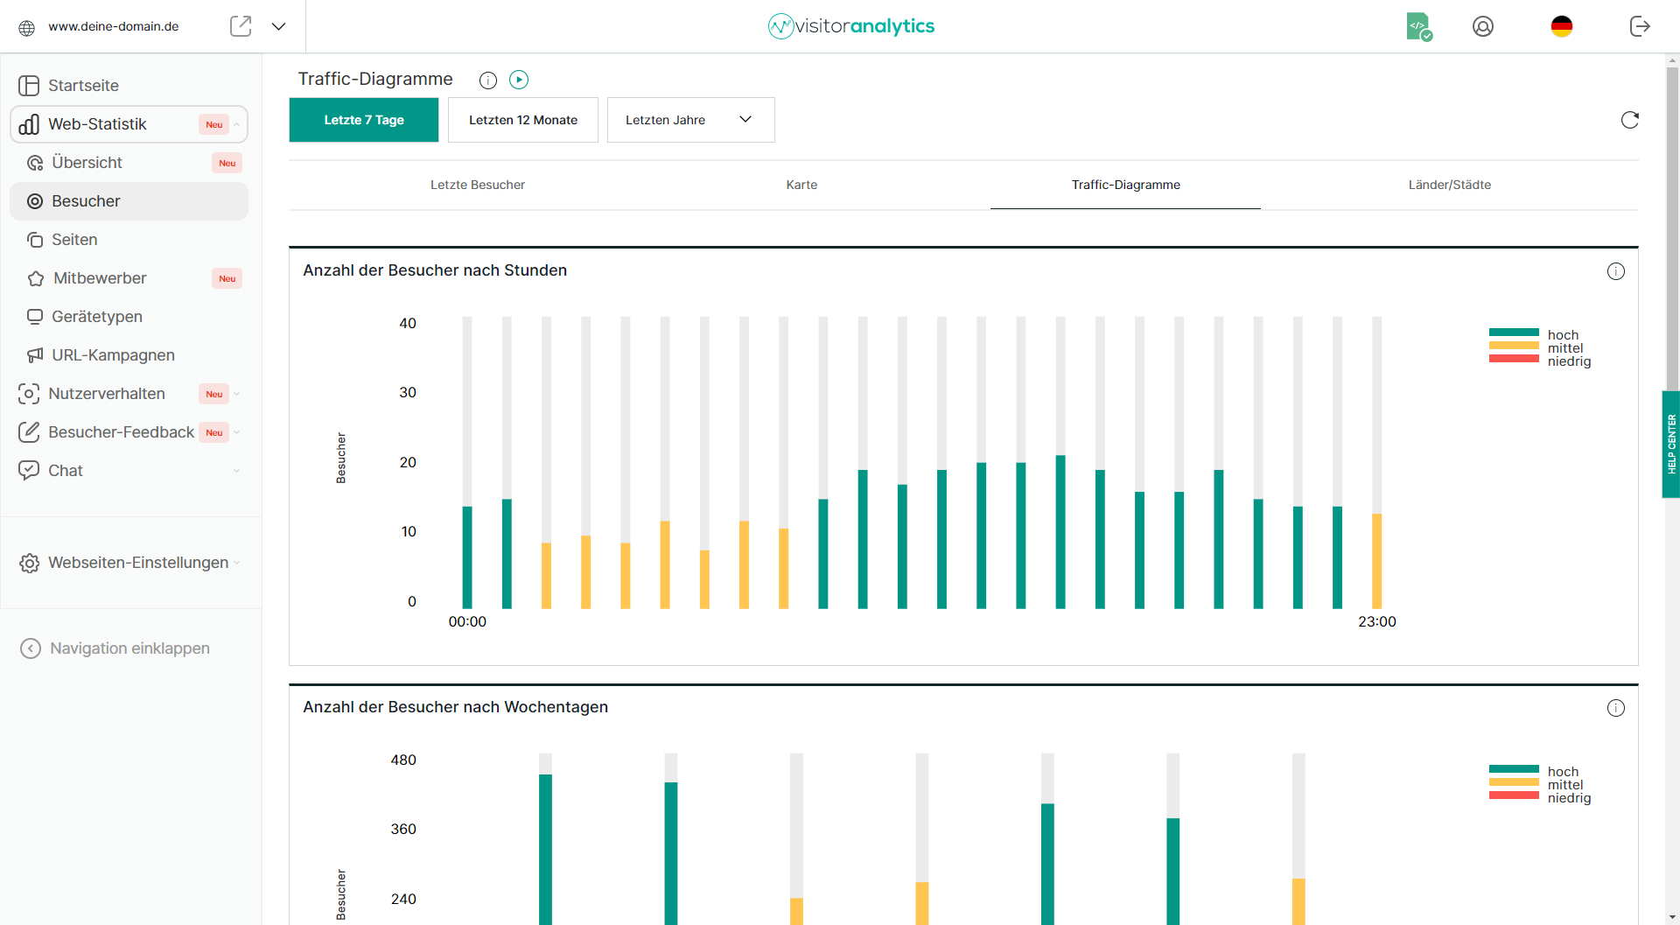Viewport: 1680px width, 925px height.
Task: Open info next to Traffic-Diagramme title
Action: (x=488, y=81)
